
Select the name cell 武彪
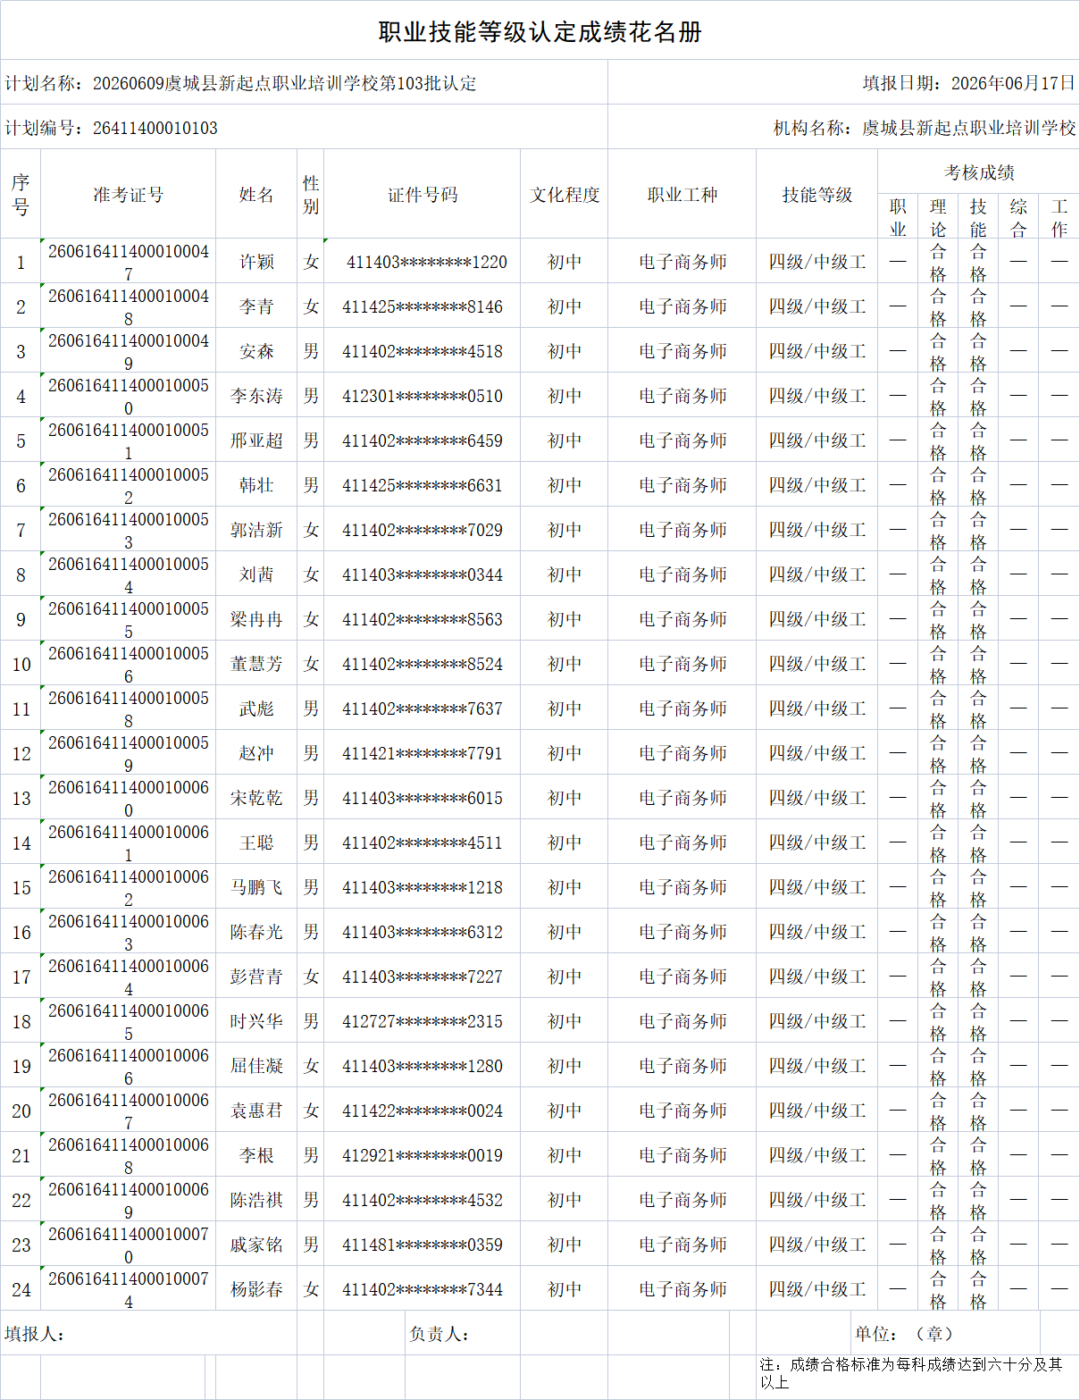point(256,708)
